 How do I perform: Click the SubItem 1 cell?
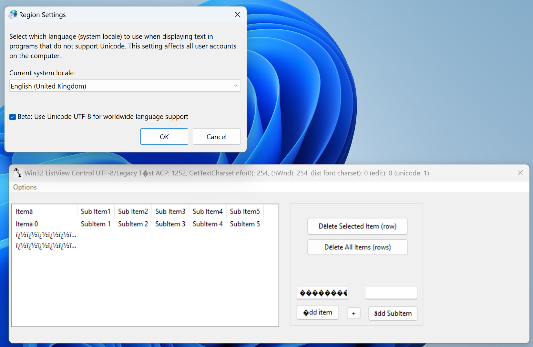tap(96, 224)
